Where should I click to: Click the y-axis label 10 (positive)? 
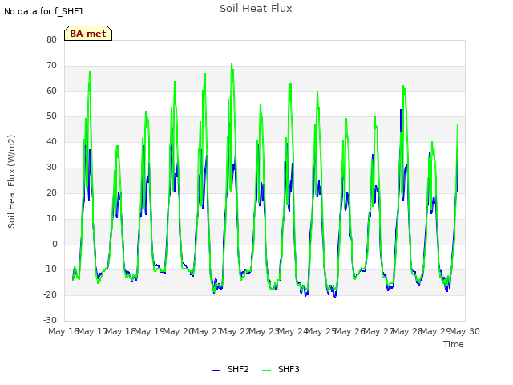click(x=51, y=218)
